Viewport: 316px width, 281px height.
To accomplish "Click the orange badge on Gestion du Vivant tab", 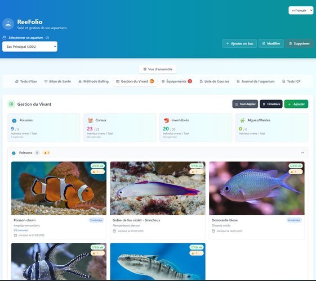I will (152, 81).
